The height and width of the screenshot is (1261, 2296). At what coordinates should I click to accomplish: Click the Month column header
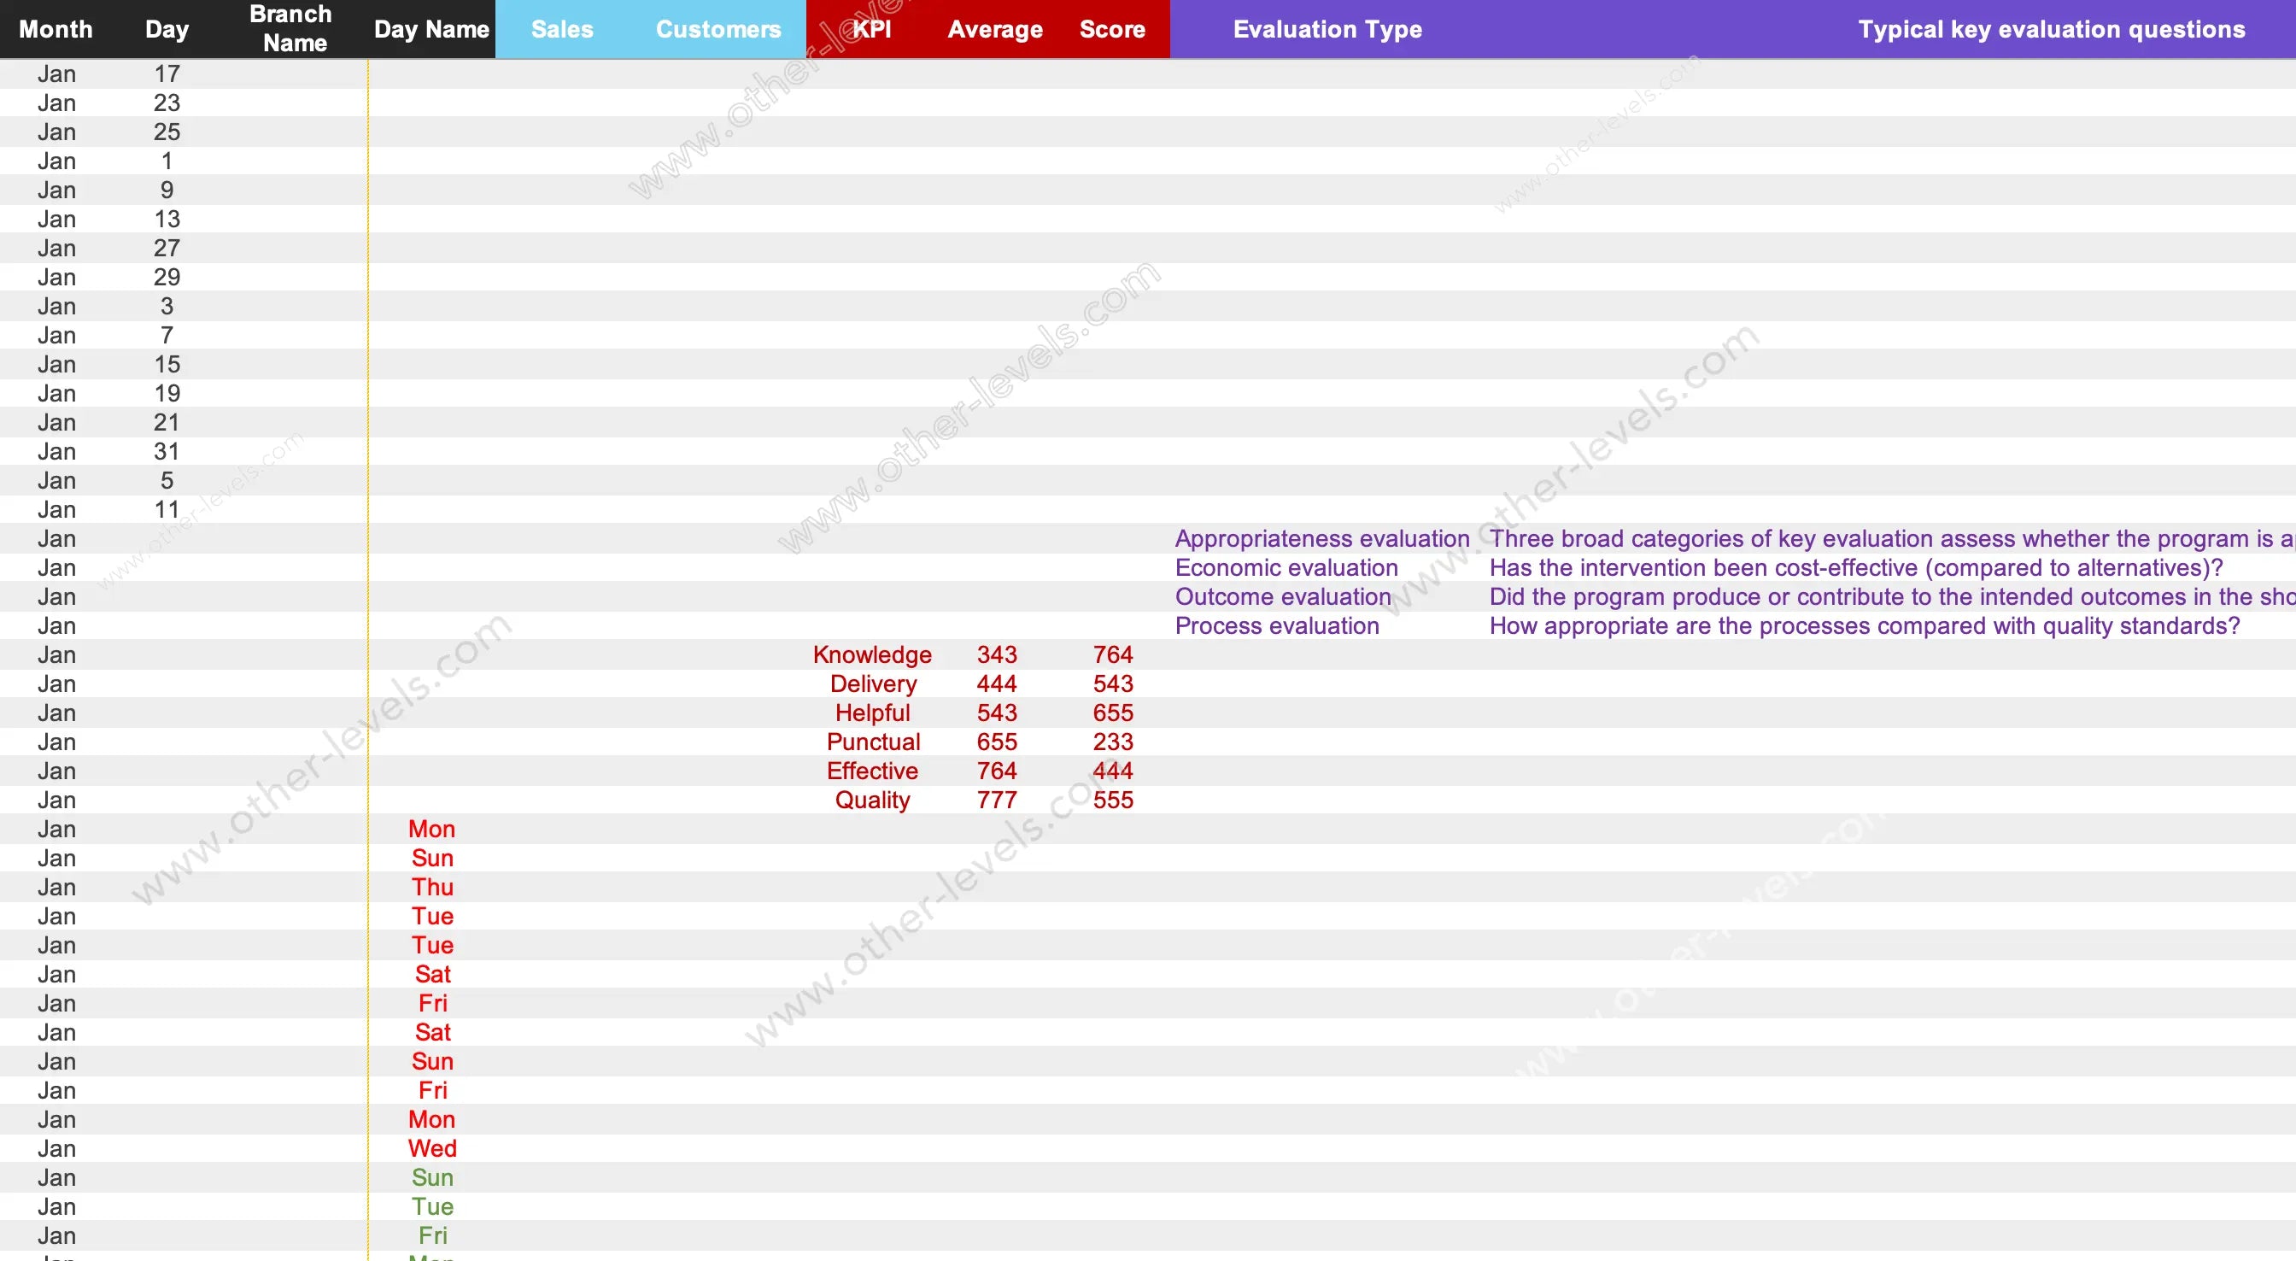point(56,29)
